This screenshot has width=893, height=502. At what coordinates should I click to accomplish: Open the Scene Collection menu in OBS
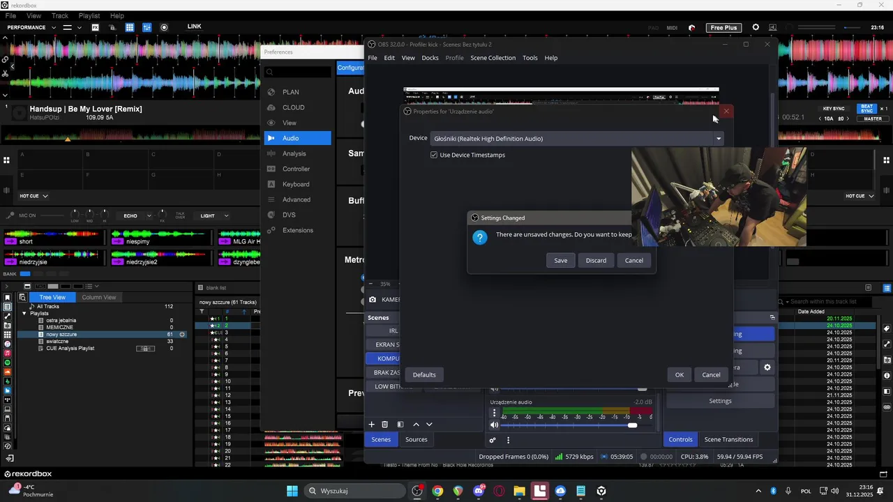tap(493, 58)
